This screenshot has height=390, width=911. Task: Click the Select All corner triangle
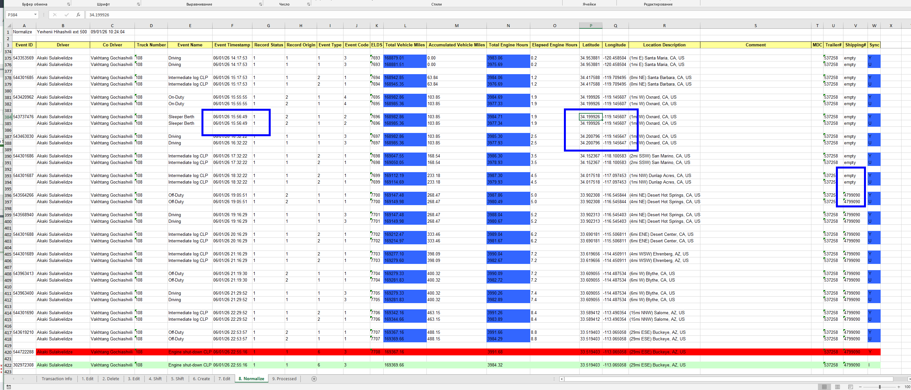9,25
